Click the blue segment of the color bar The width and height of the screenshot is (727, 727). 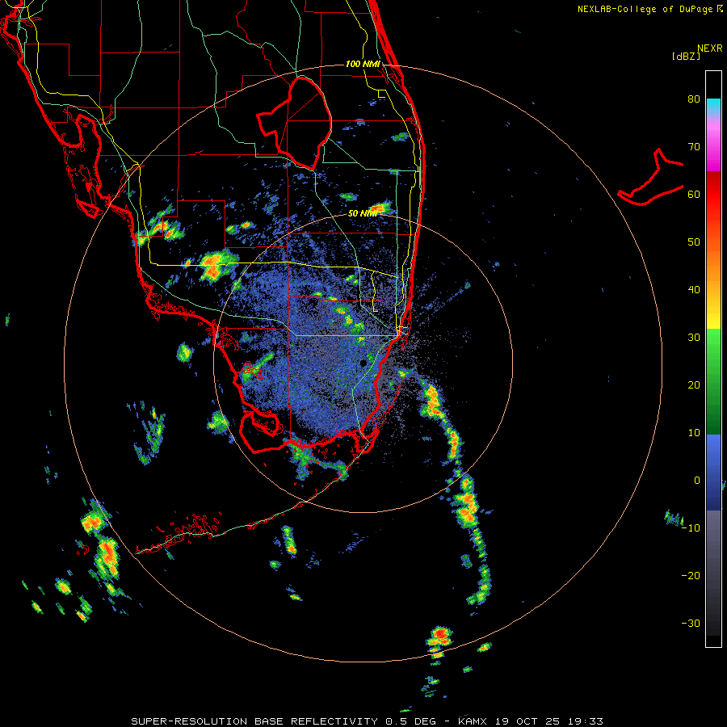[x=713, y=472]
